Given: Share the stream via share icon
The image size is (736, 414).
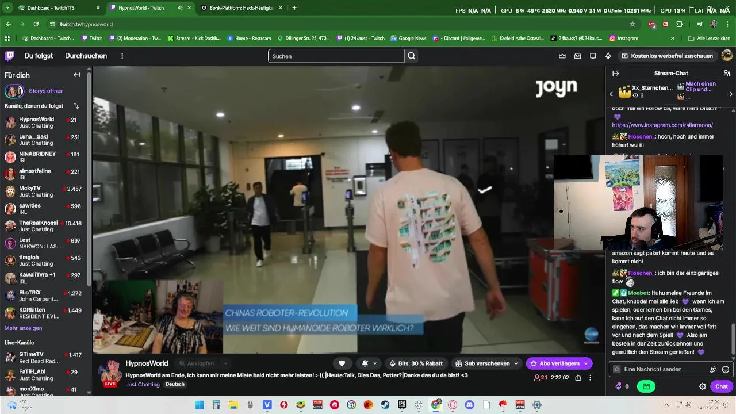Looking at the screenshot, I should [x=578, y=378].
